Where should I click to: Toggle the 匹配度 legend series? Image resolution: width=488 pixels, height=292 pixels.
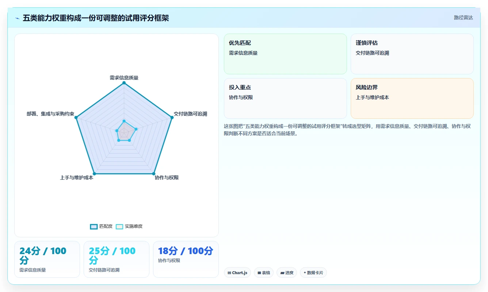pos(101,226)
